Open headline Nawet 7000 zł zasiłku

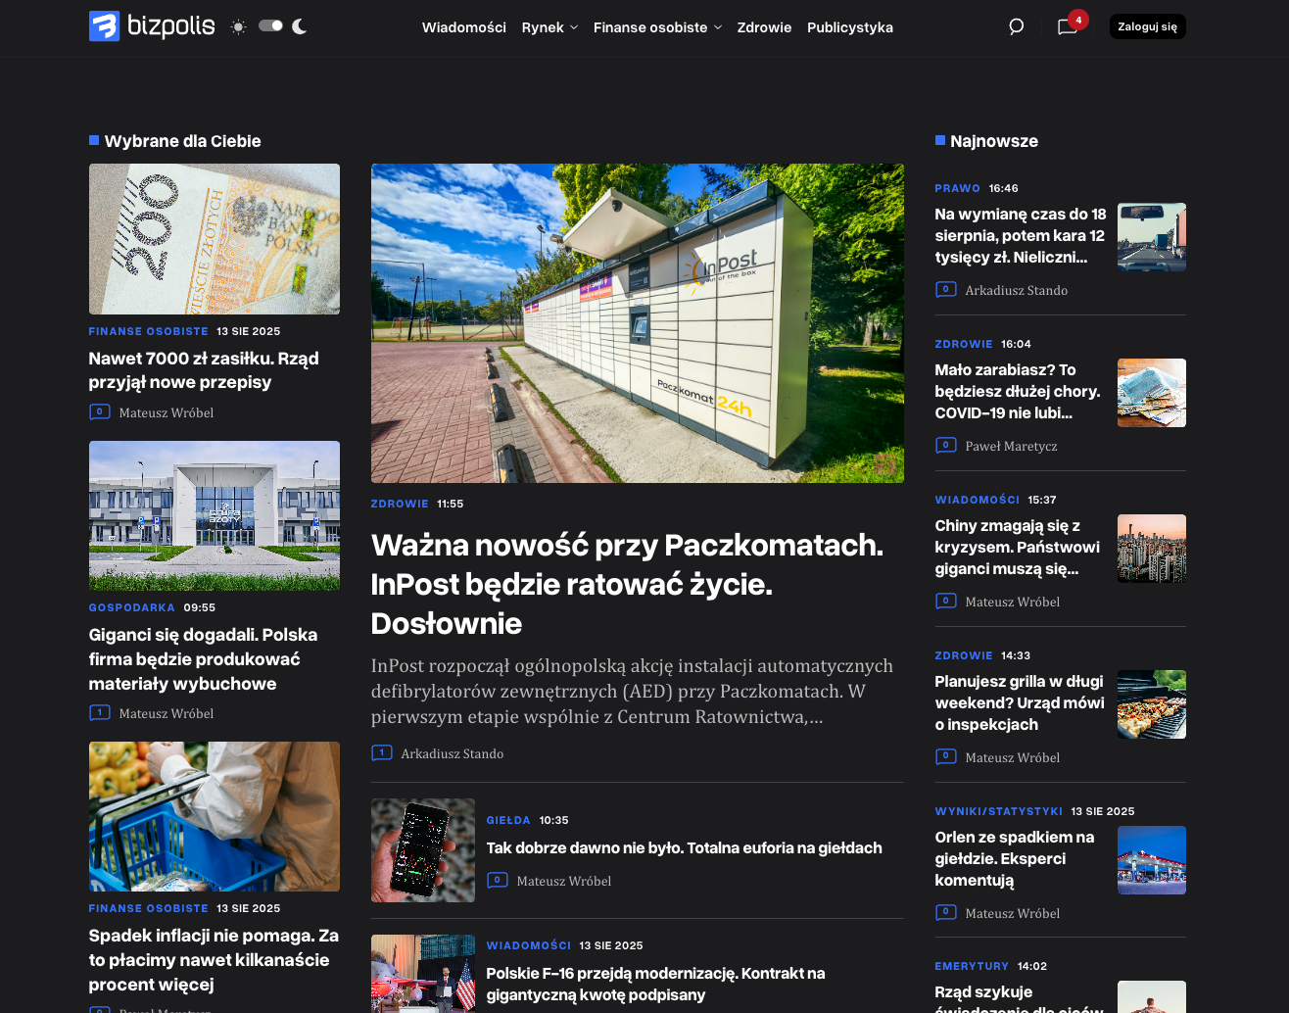[x=204, y=370]
